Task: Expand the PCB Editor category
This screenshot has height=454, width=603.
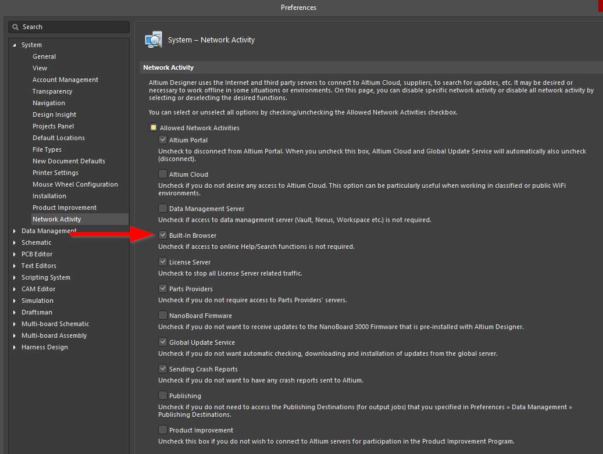Action: point(15,255)
